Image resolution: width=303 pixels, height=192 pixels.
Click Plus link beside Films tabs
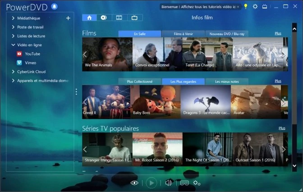coord(278,33)
